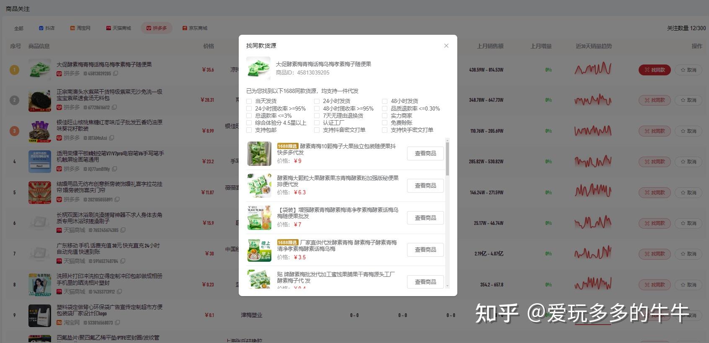Copy product ID 765245674385

pos(123,230)
